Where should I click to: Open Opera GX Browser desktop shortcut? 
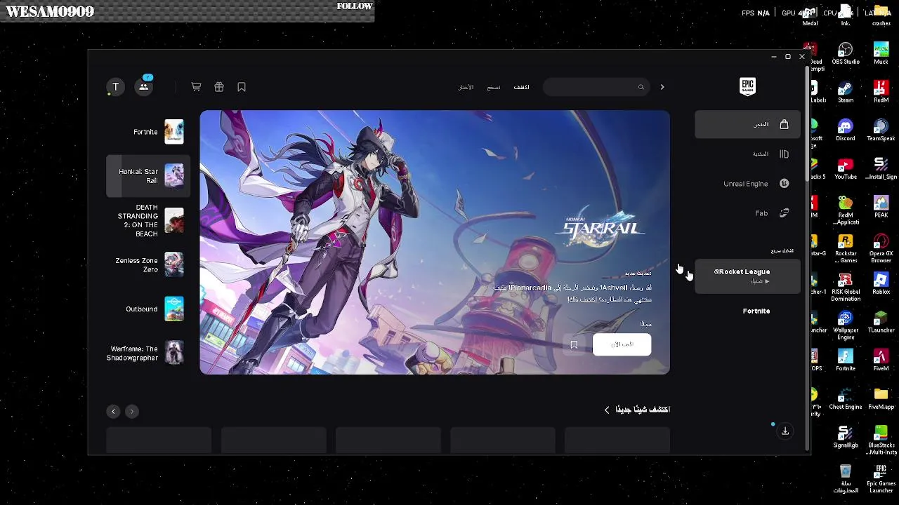tap(881, 248)
